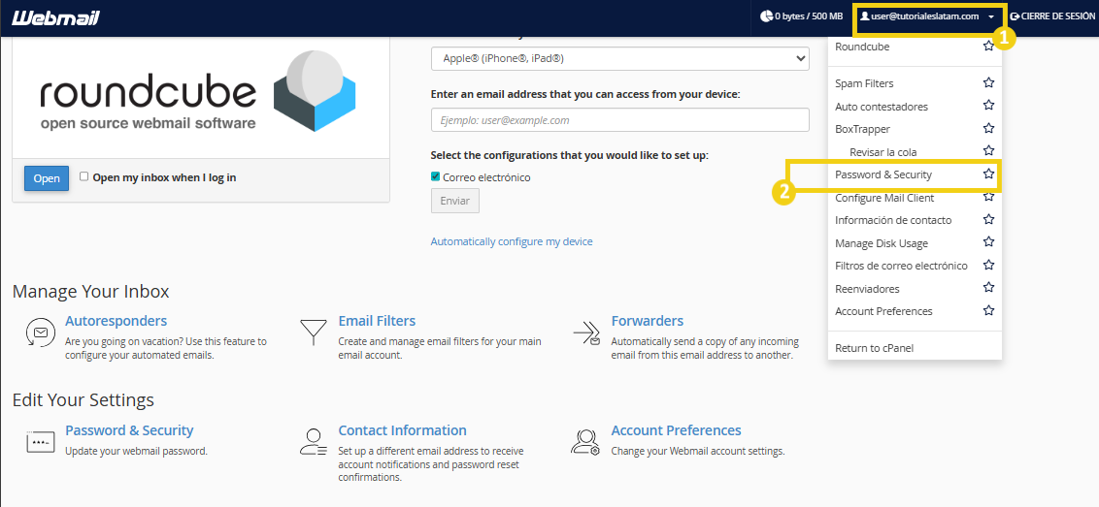
Task: Star the Spam Filters menu entry
Action: click(988, 82)
